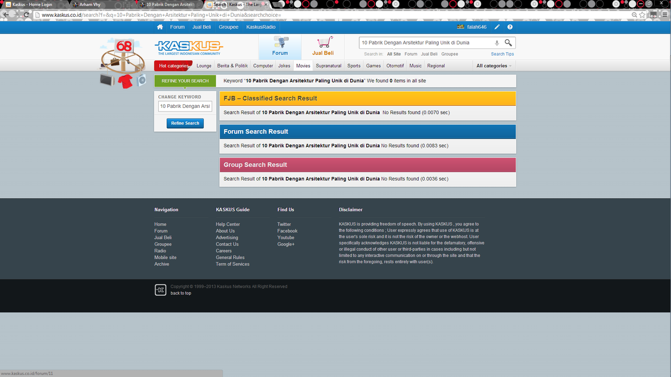Image resolution: width=671 pixels, height=377 pixels.
Task: Open footer Facebook link
Action: click(x=287, y=231)
